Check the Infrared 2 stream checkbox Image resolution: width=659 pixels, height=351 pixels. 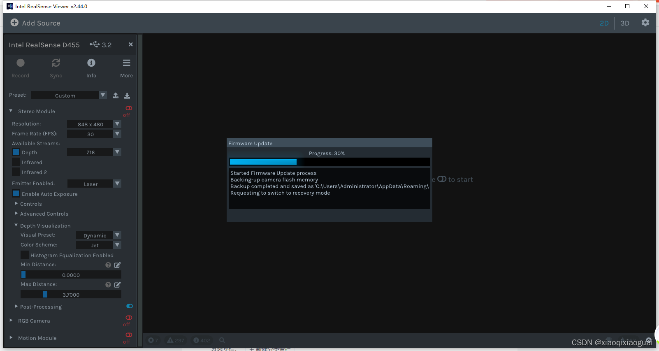tap(16, 172)
